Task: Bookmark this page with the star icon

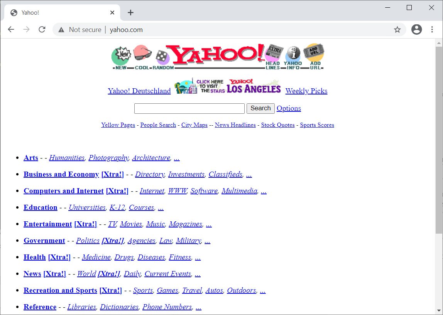Action: (x=397, y=29)
